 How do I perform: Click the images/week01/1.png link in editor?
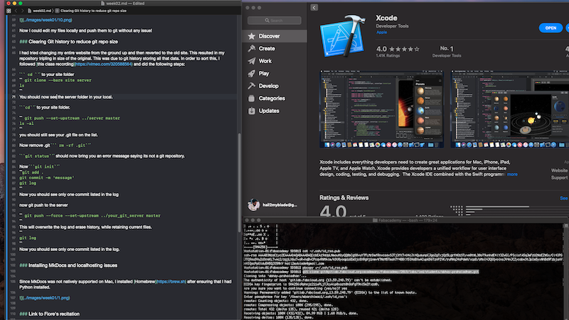tap(45, 298)
